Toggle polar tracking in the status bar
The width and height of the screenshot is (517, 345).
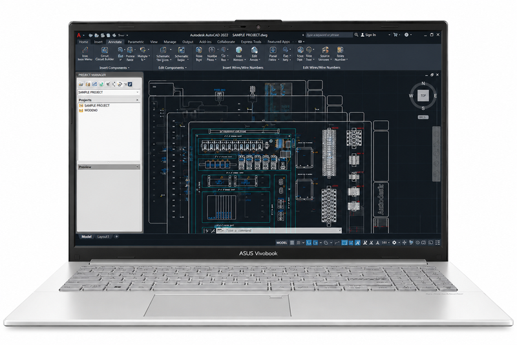pos(315,242)
